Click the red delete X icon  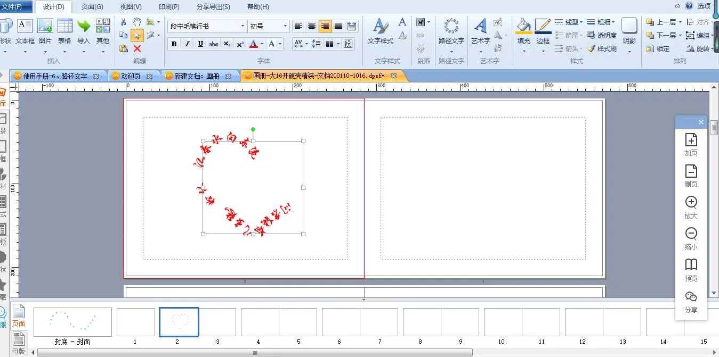pyautogui.click(x=137, y=48)
